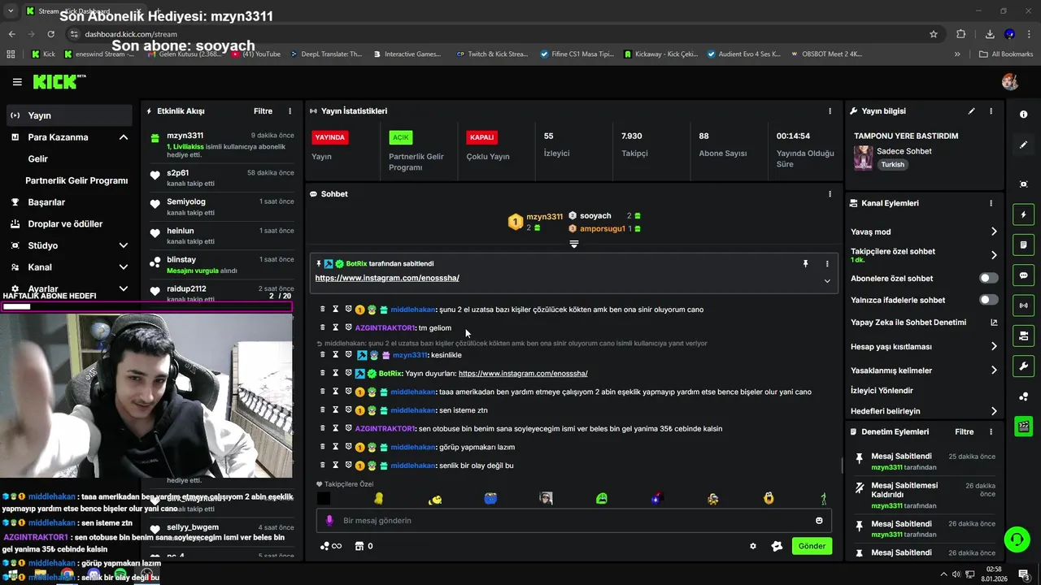Open pinned instagram.com/enosssha link
Image resolution: width=1041 pixels, height=585 pixels.
(387, 278)
